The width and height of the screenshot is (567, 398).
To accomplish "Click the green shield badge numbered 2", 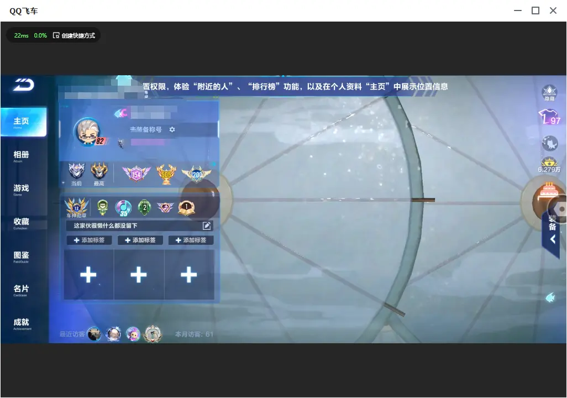I will (x=144, y=207).
